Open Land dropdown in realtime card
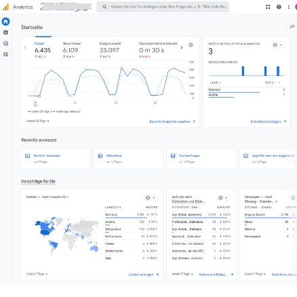 click(x=216, y=83)
